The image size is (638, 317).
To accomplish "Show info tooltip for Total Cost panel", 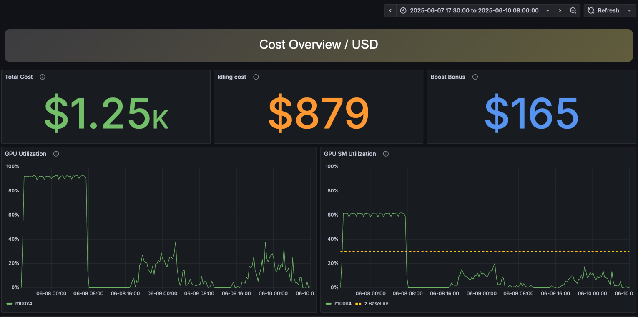I will pyautogui.click(x=43, y=77).
